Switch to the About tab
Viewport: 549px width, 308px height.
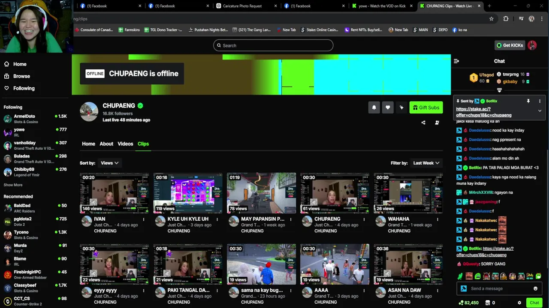(x=106, y=144)
